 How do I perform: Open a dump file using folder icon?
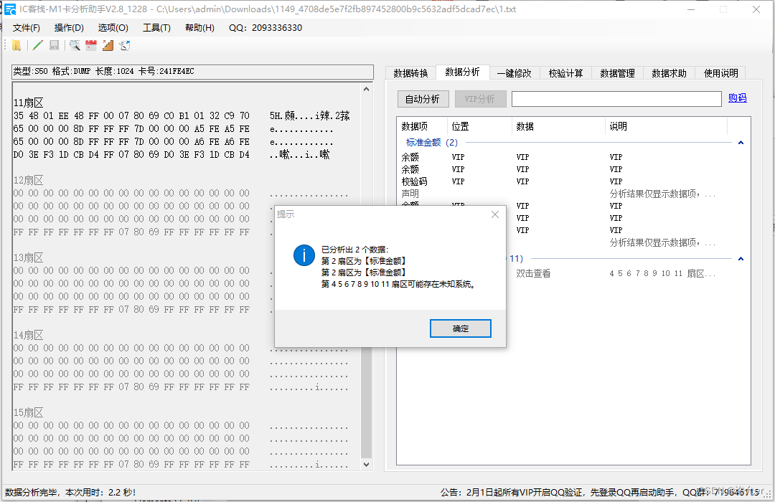click(x=17, y=45)
